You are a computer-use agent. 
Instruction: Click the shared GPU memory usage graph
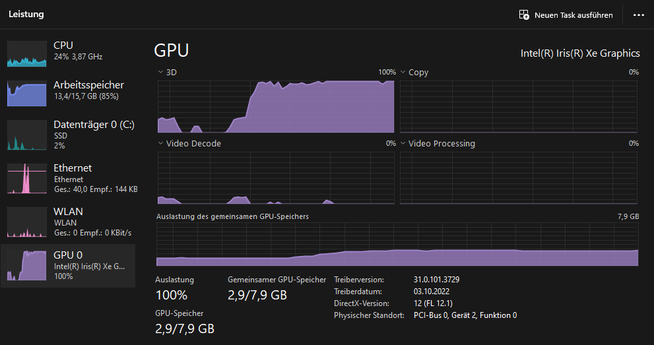pos(397,244)
